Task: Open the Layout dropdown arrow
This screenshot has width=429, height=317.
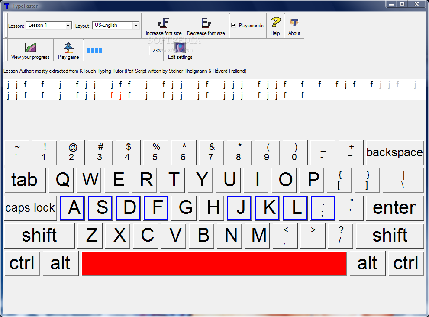Action: pos(135,26)
